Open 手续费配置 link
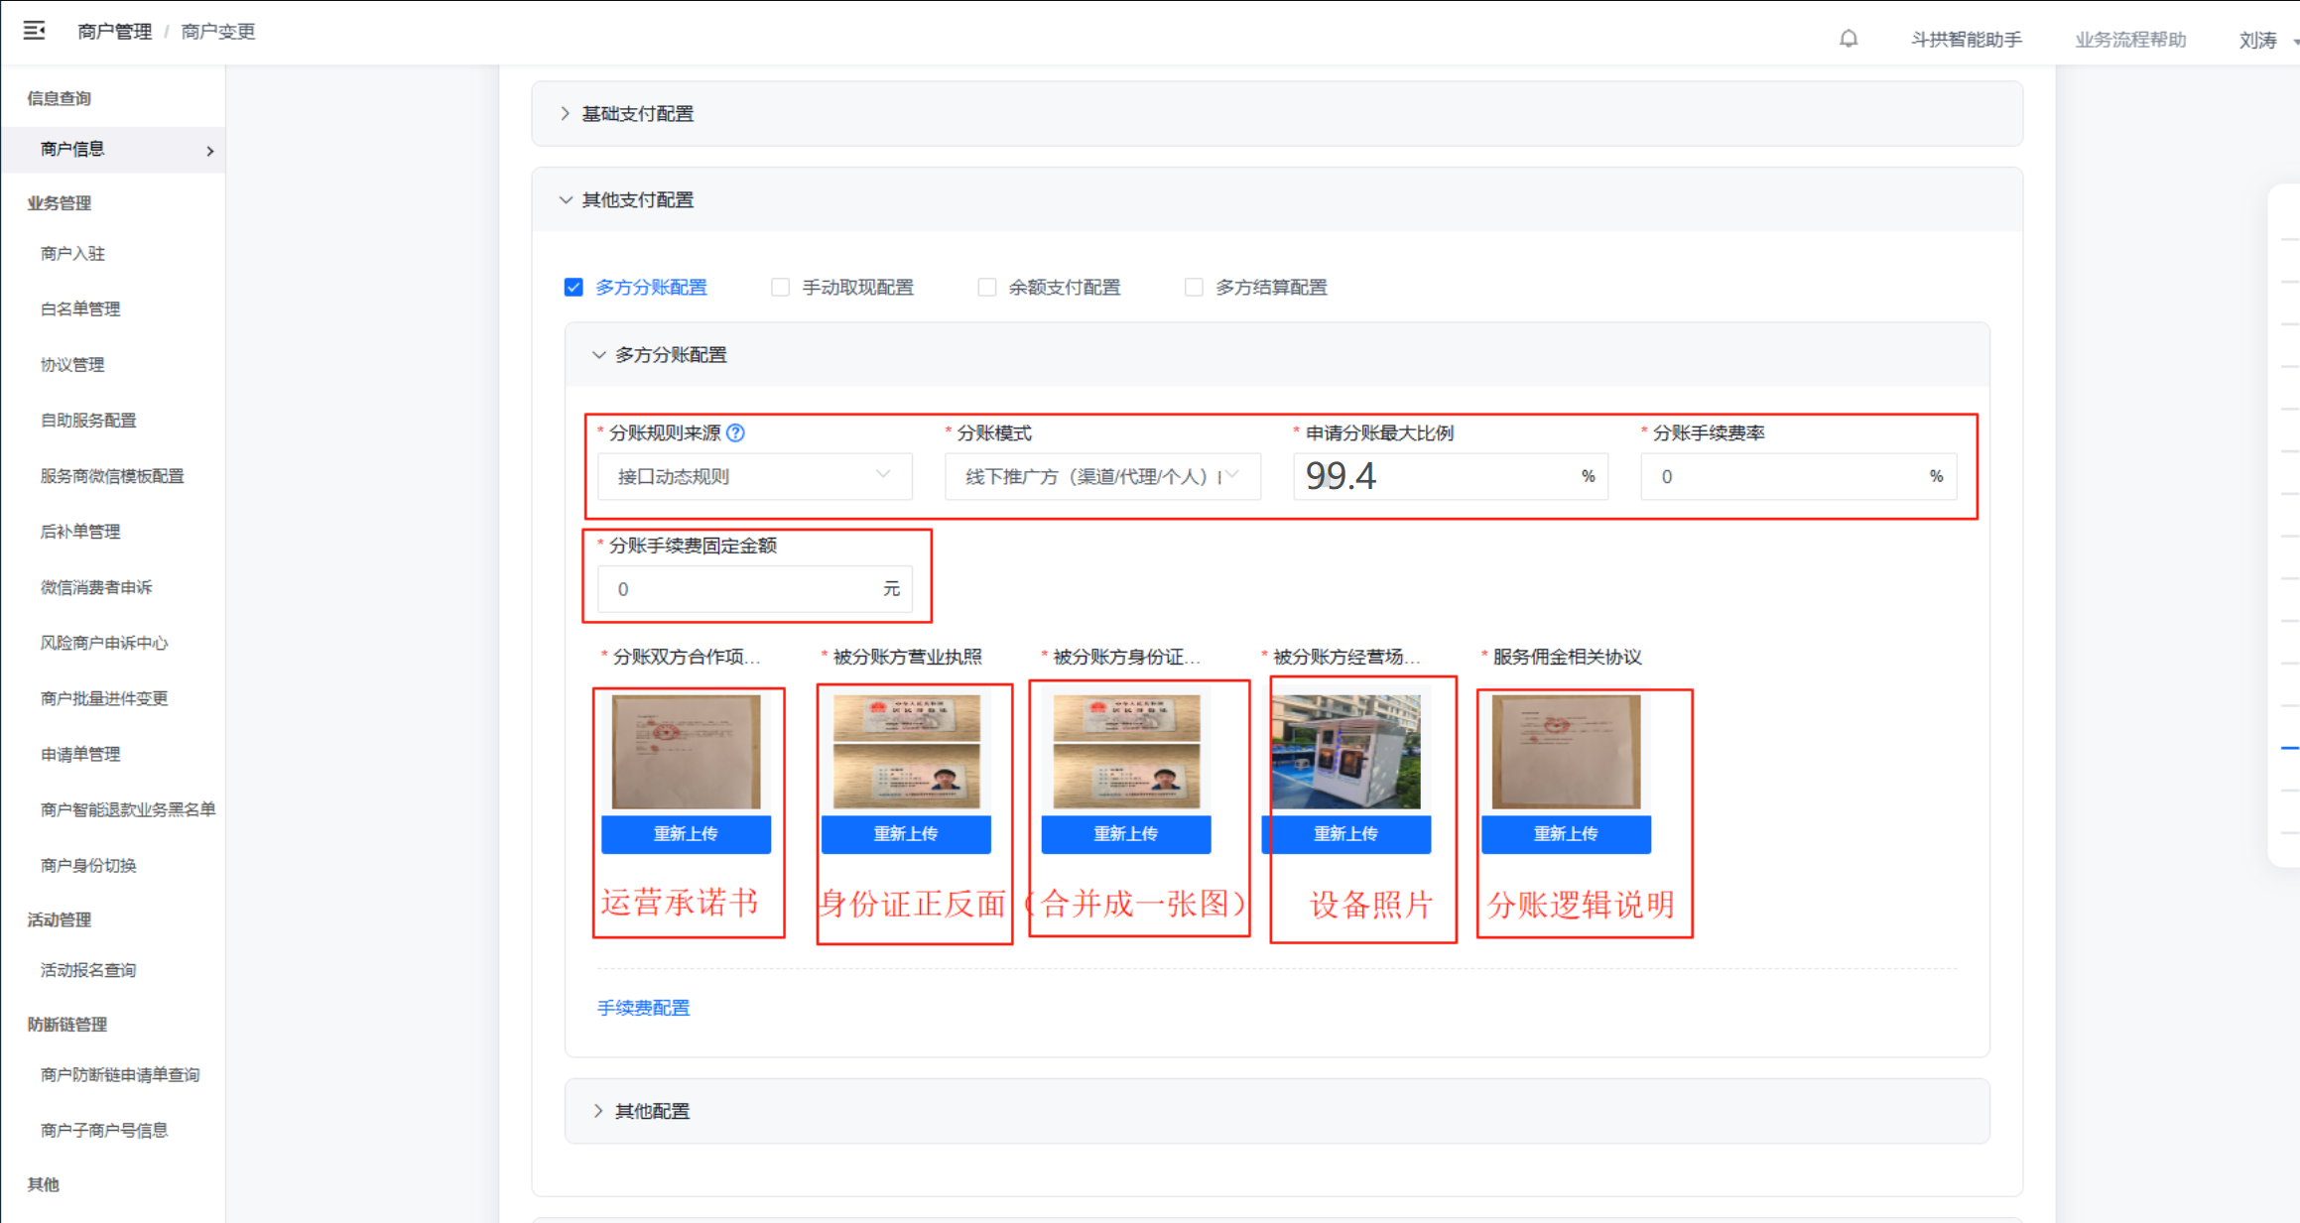 [x=643, y=1008]
